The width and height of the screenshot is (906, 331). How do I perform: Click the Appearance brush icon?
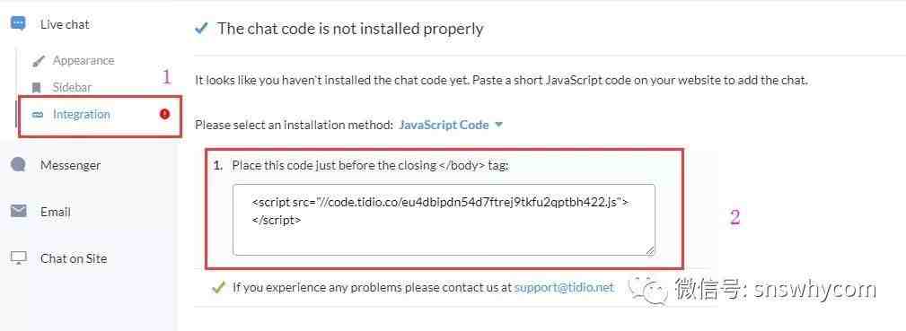pos(38,61)
